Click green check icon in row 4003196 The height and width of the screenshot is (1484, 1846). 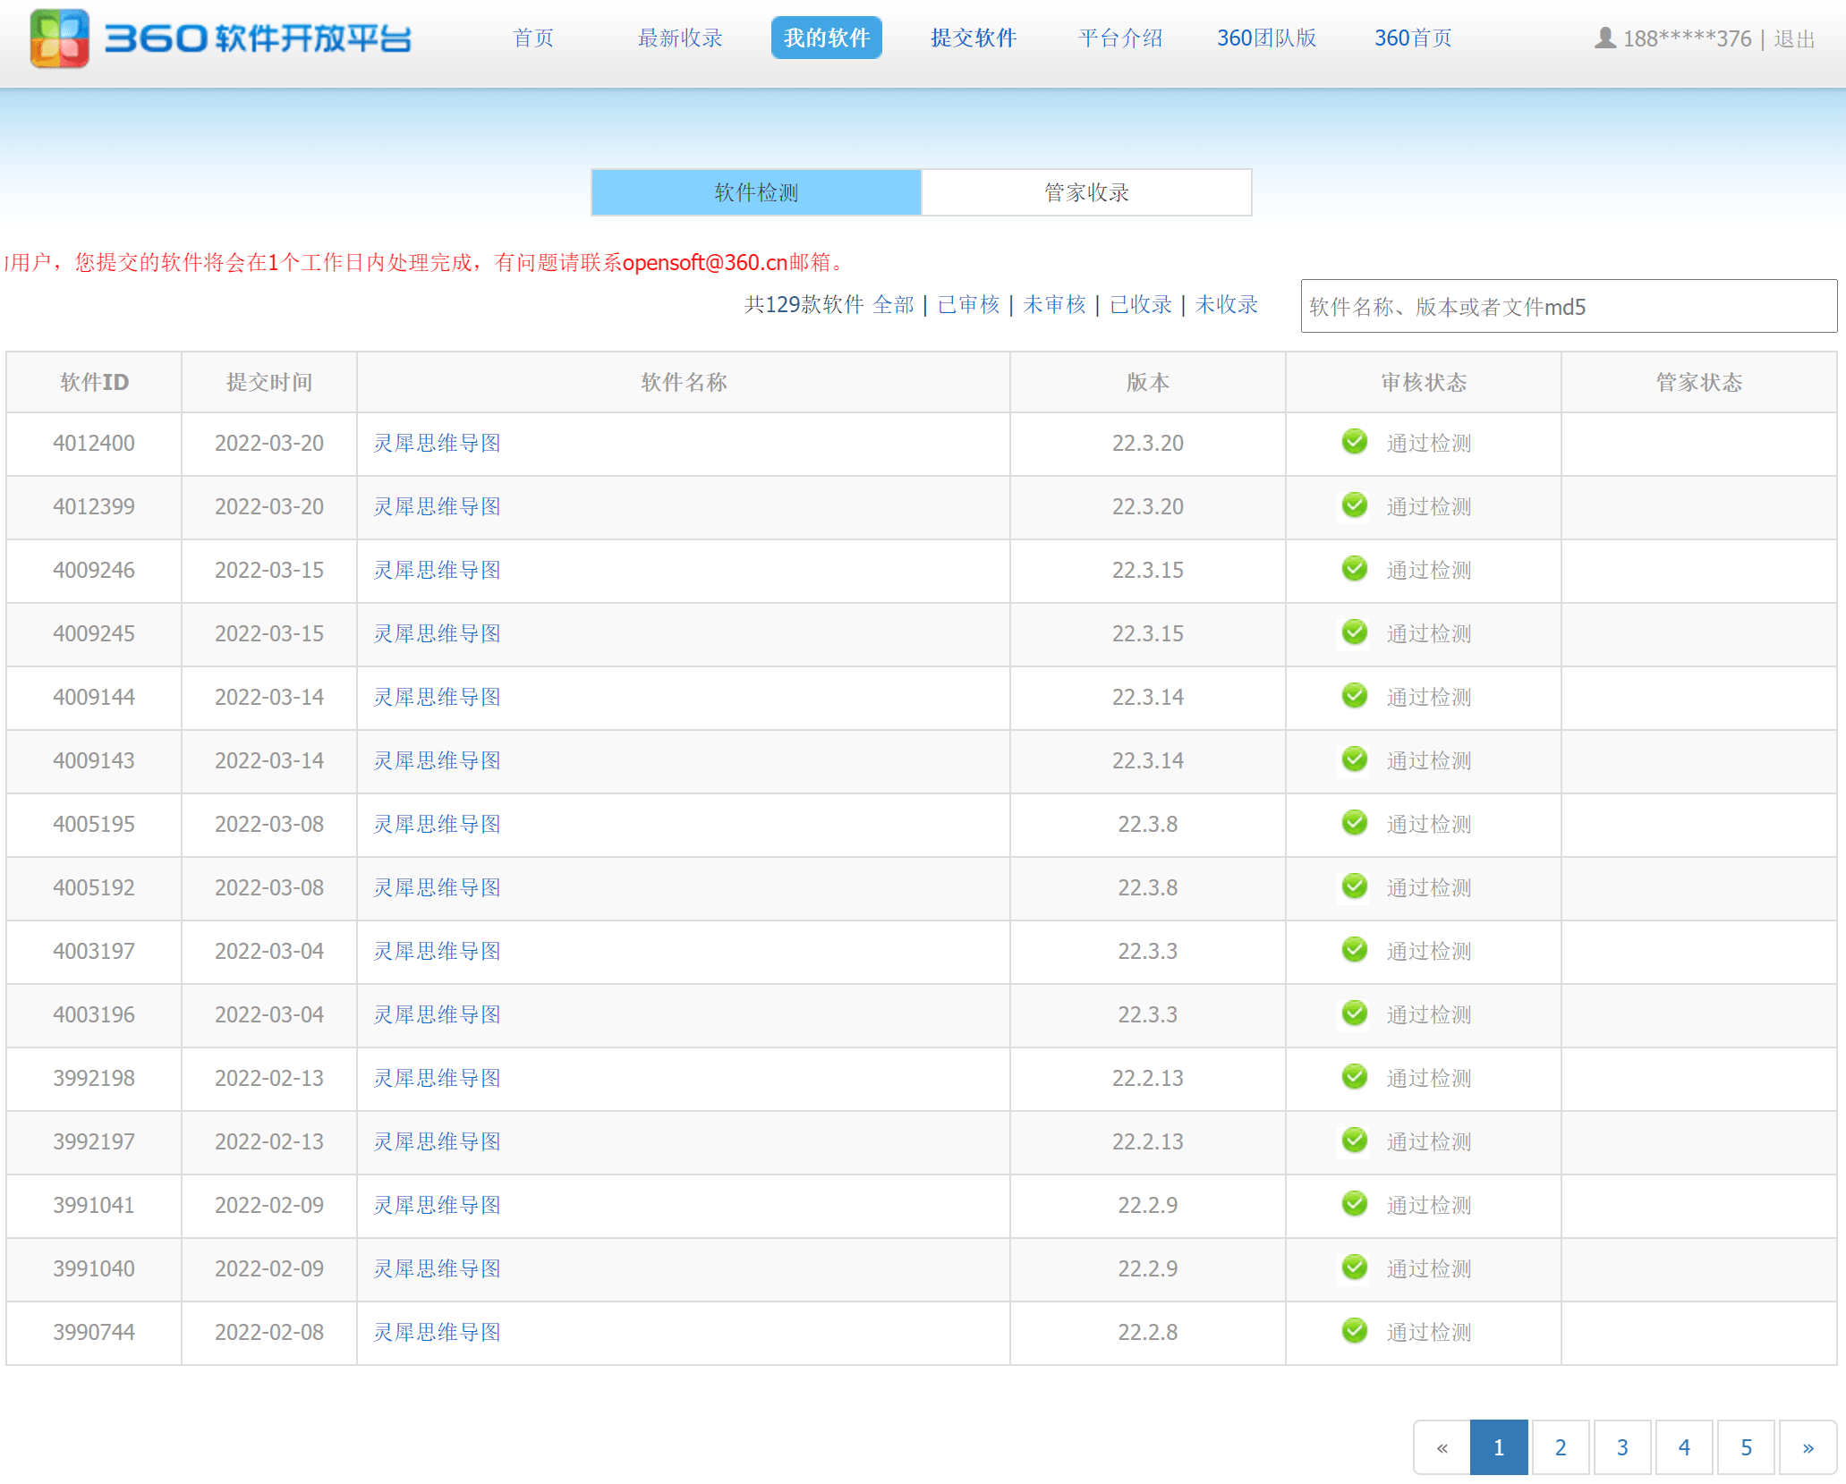click(x=1355, y=1013)
